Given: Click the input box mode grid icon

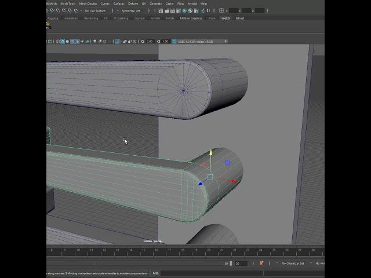Looking at the screenshot, I should tap(221, 10).
